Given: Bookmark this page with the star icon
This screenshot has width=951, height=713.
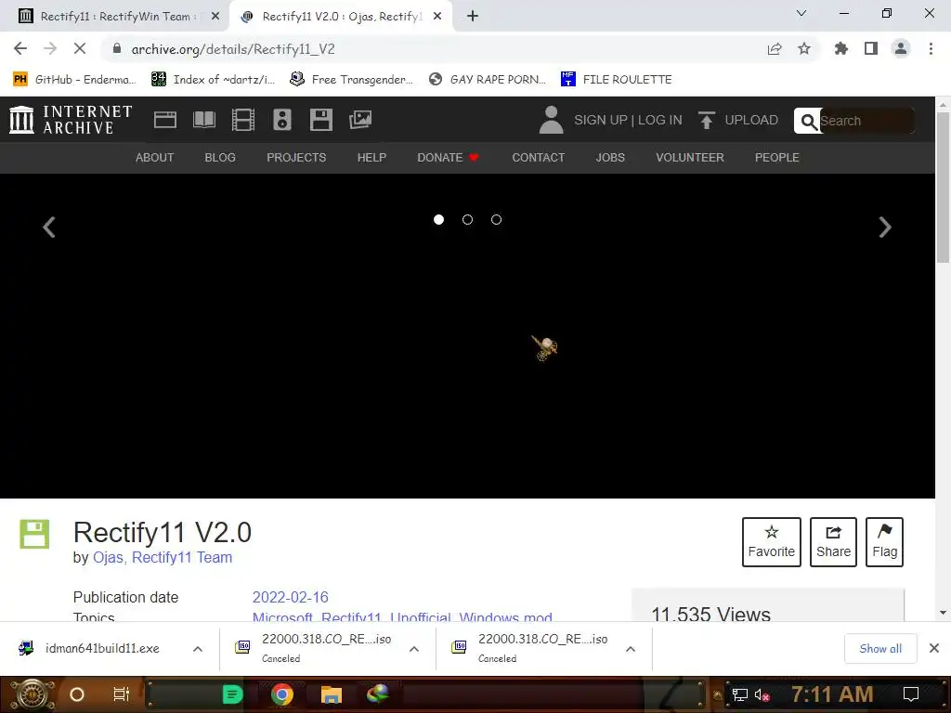Looking at the screenshot, I should pyautogui.click(x=804, y=48).
